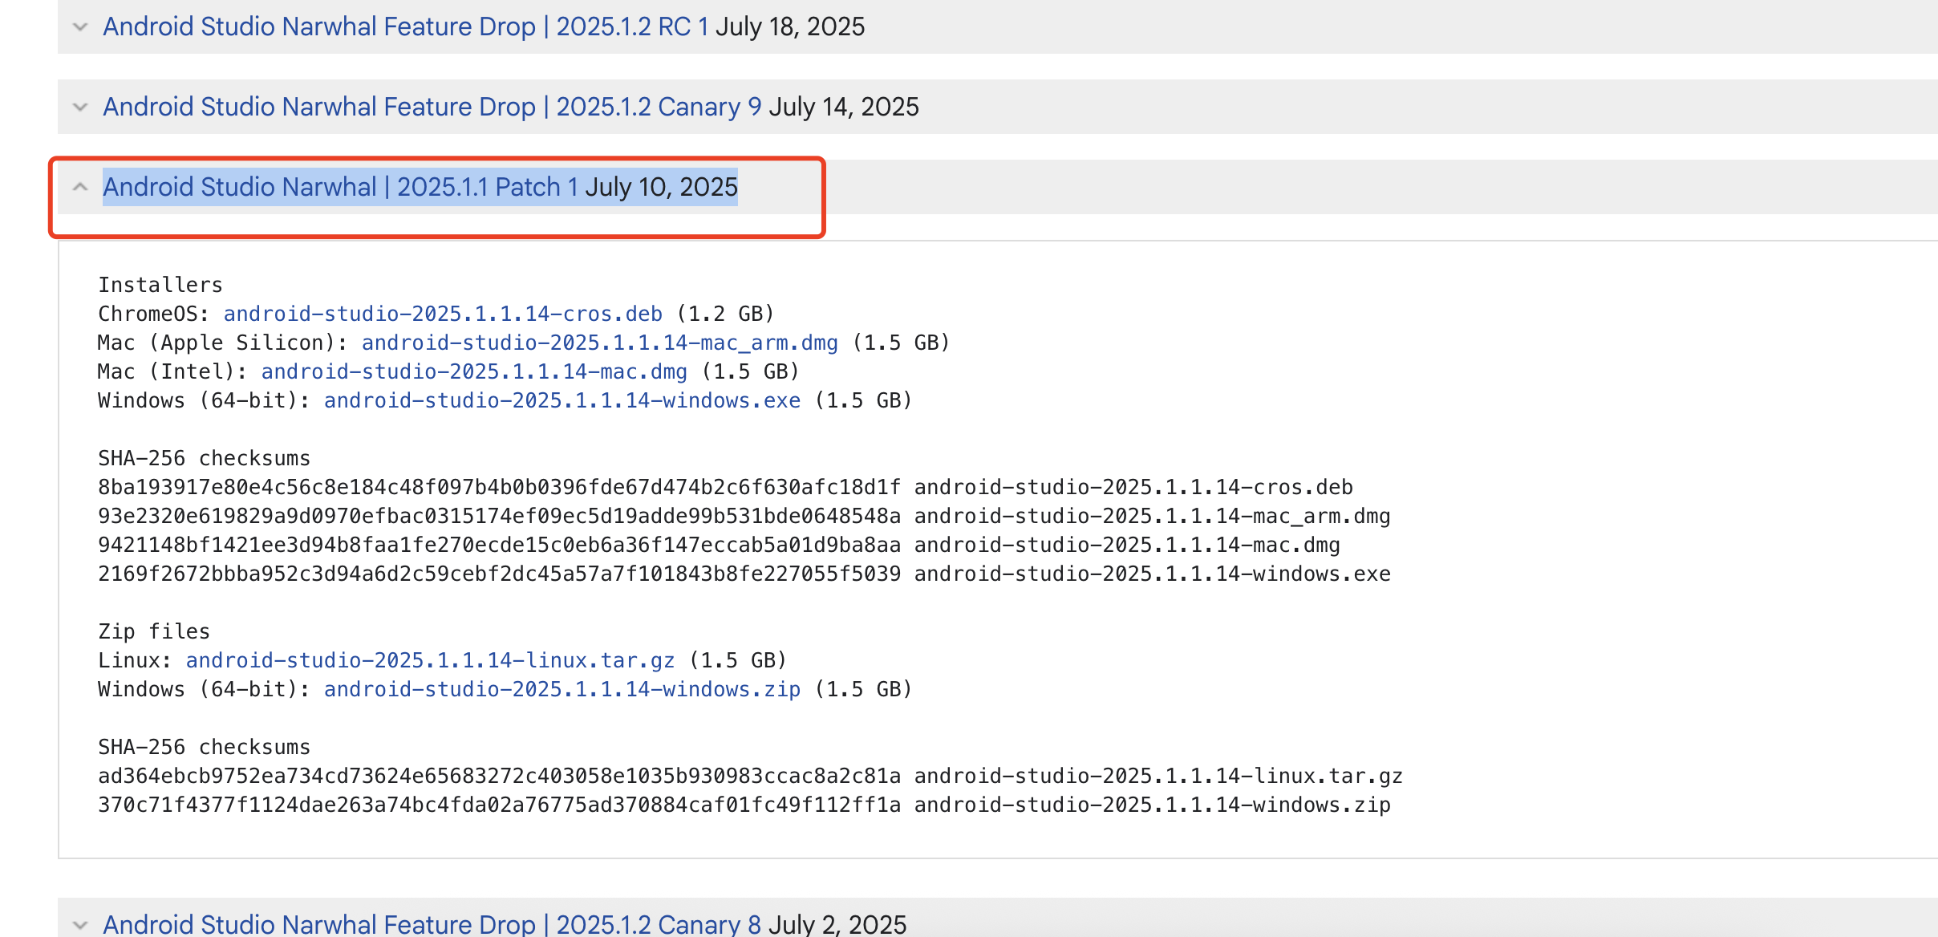1938x937 pixels.
Task: Click the checksum starting with 8ba193917e80
Action: click(x=500, y=487)
